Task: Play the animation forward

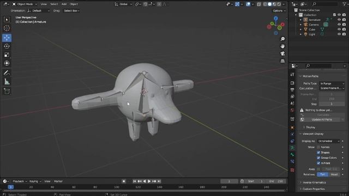Action: point(149,181)
